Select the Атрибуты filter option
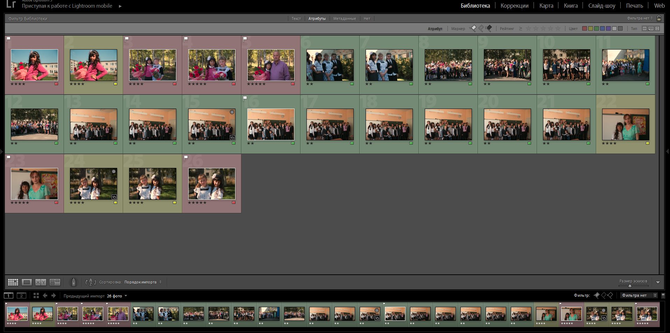This screenshot has height=333, width=670. (317, 18)
